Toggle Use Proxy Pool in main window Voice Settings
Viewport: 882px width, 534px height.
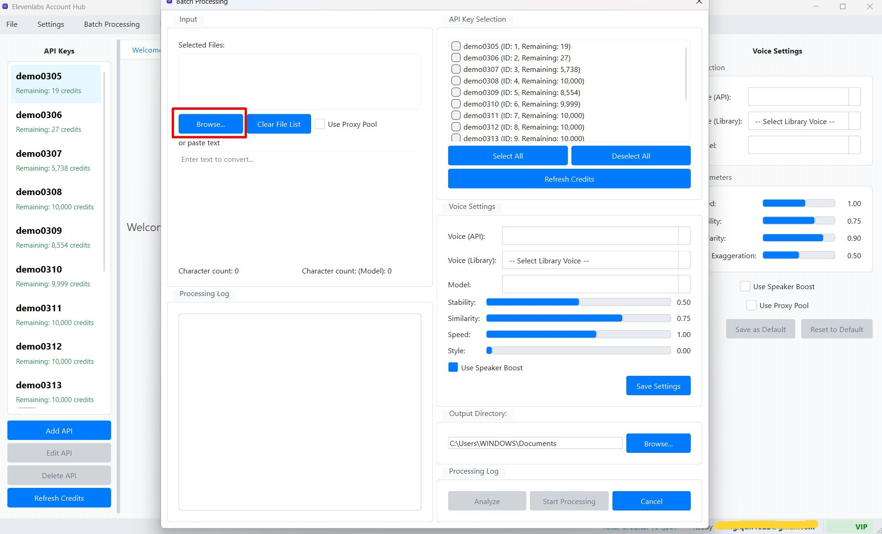point(751,305)
